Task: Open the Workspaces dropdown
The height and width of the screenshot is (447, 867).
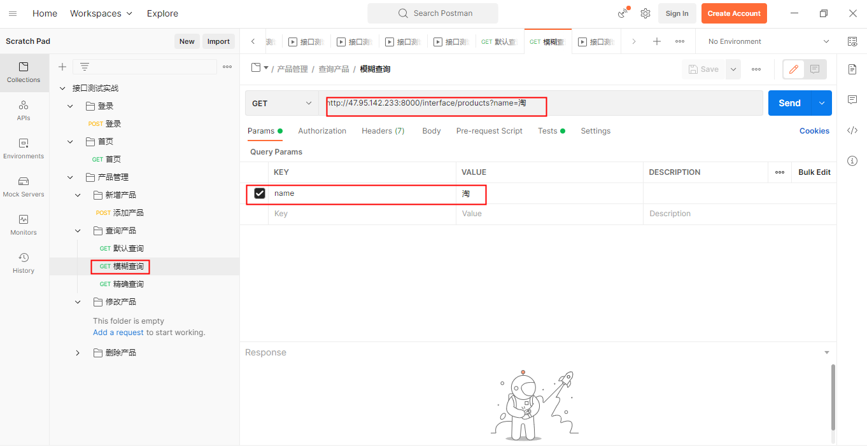Action: (x=101, y=13)
